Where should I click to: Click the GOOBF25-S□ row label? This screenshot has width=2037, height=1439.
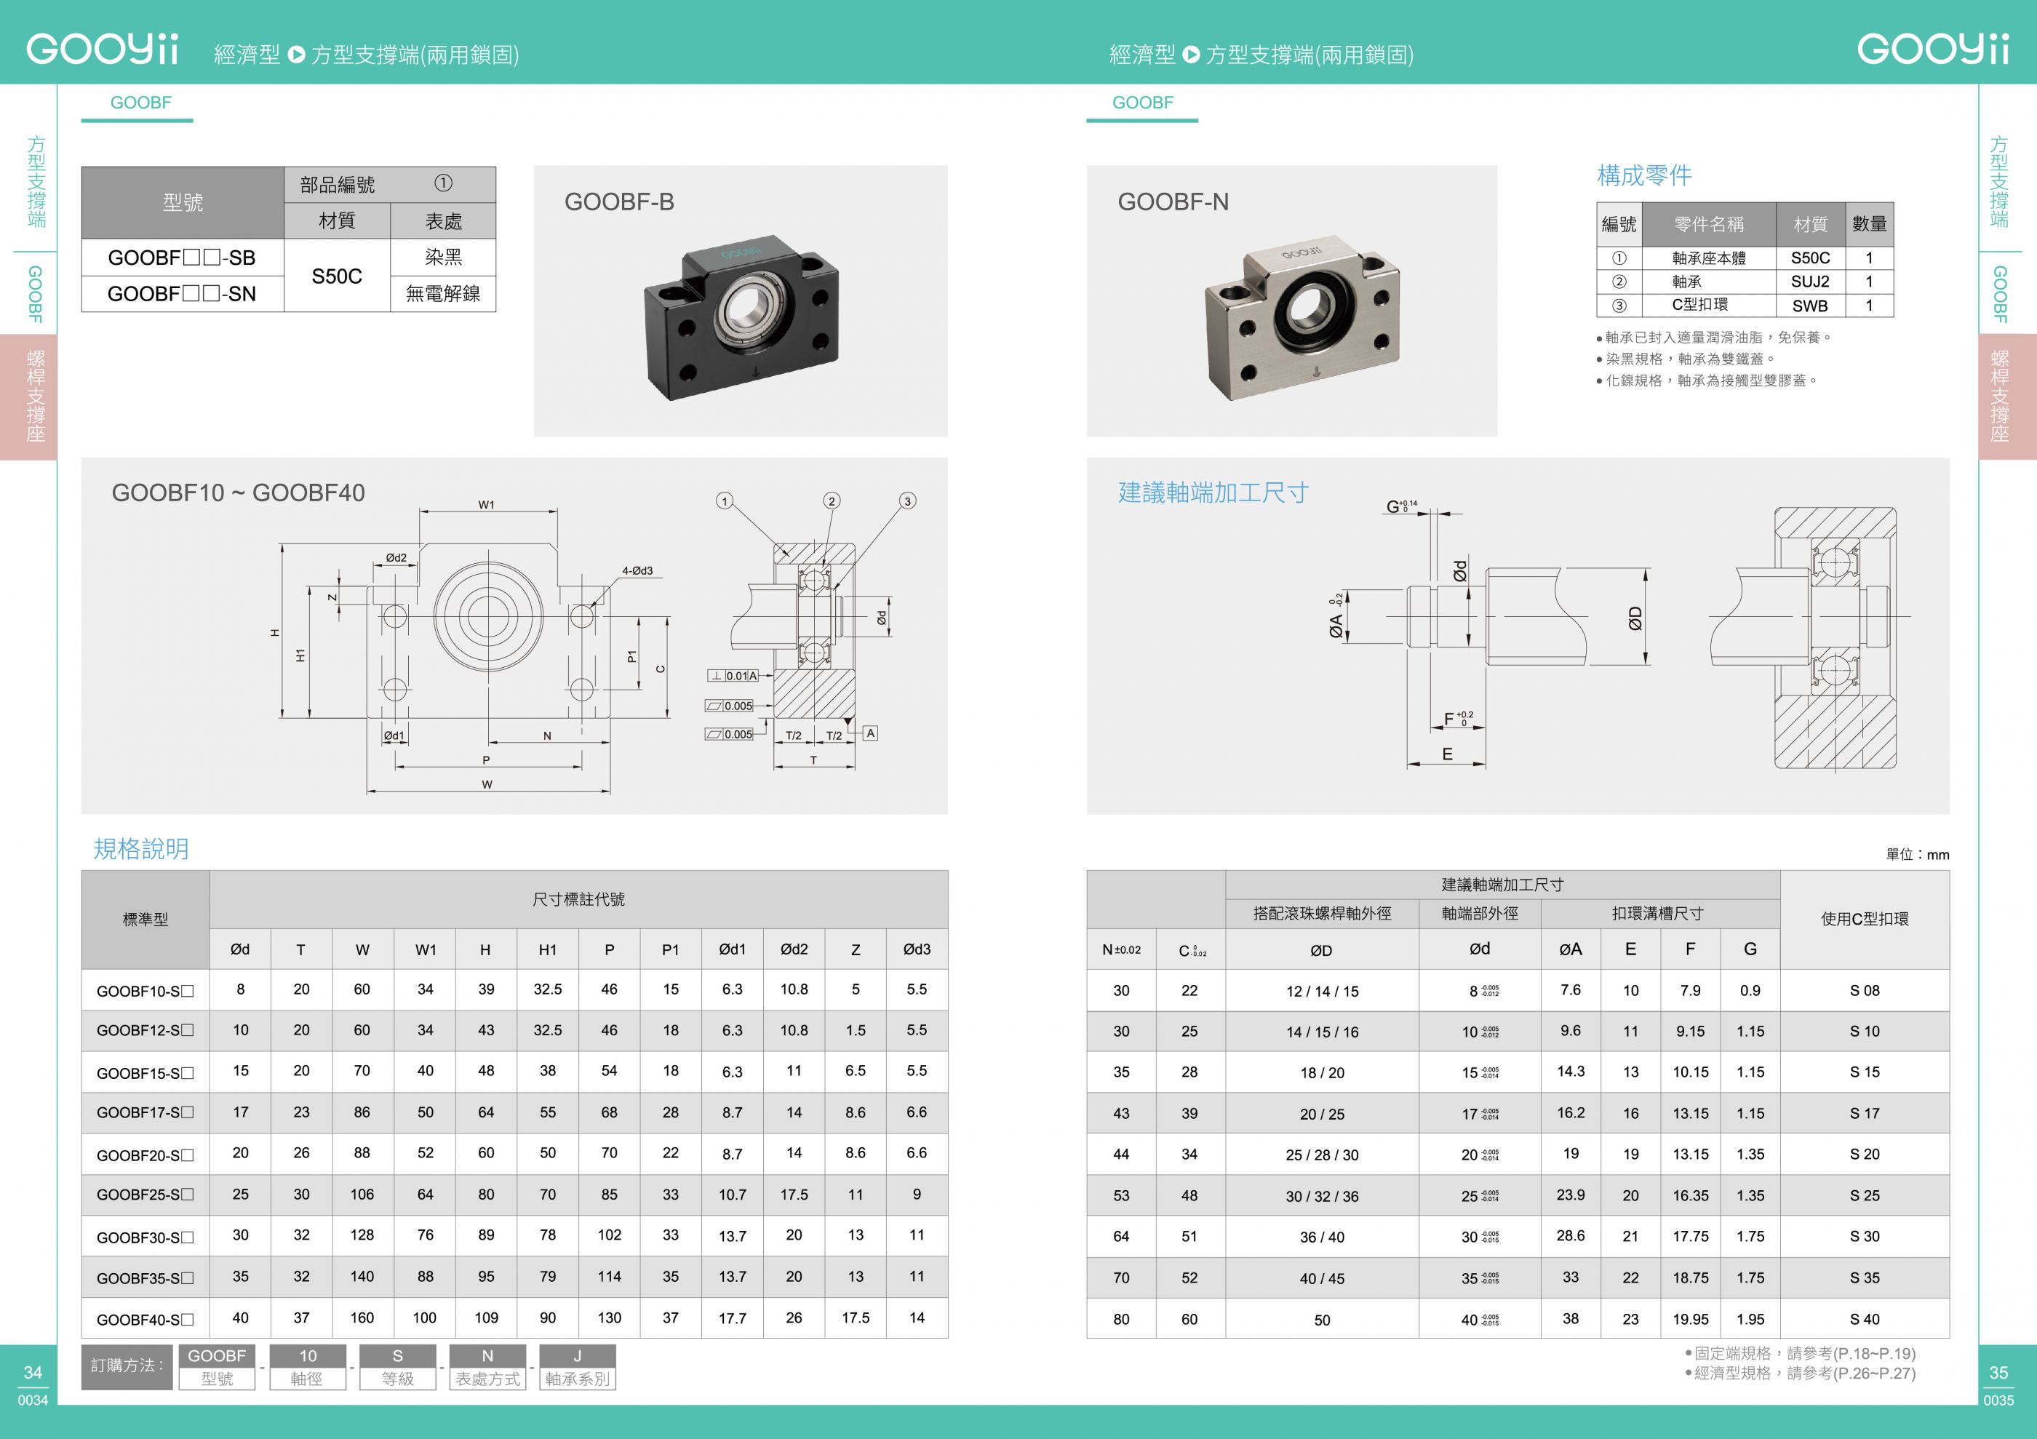tap(145, 1195)
